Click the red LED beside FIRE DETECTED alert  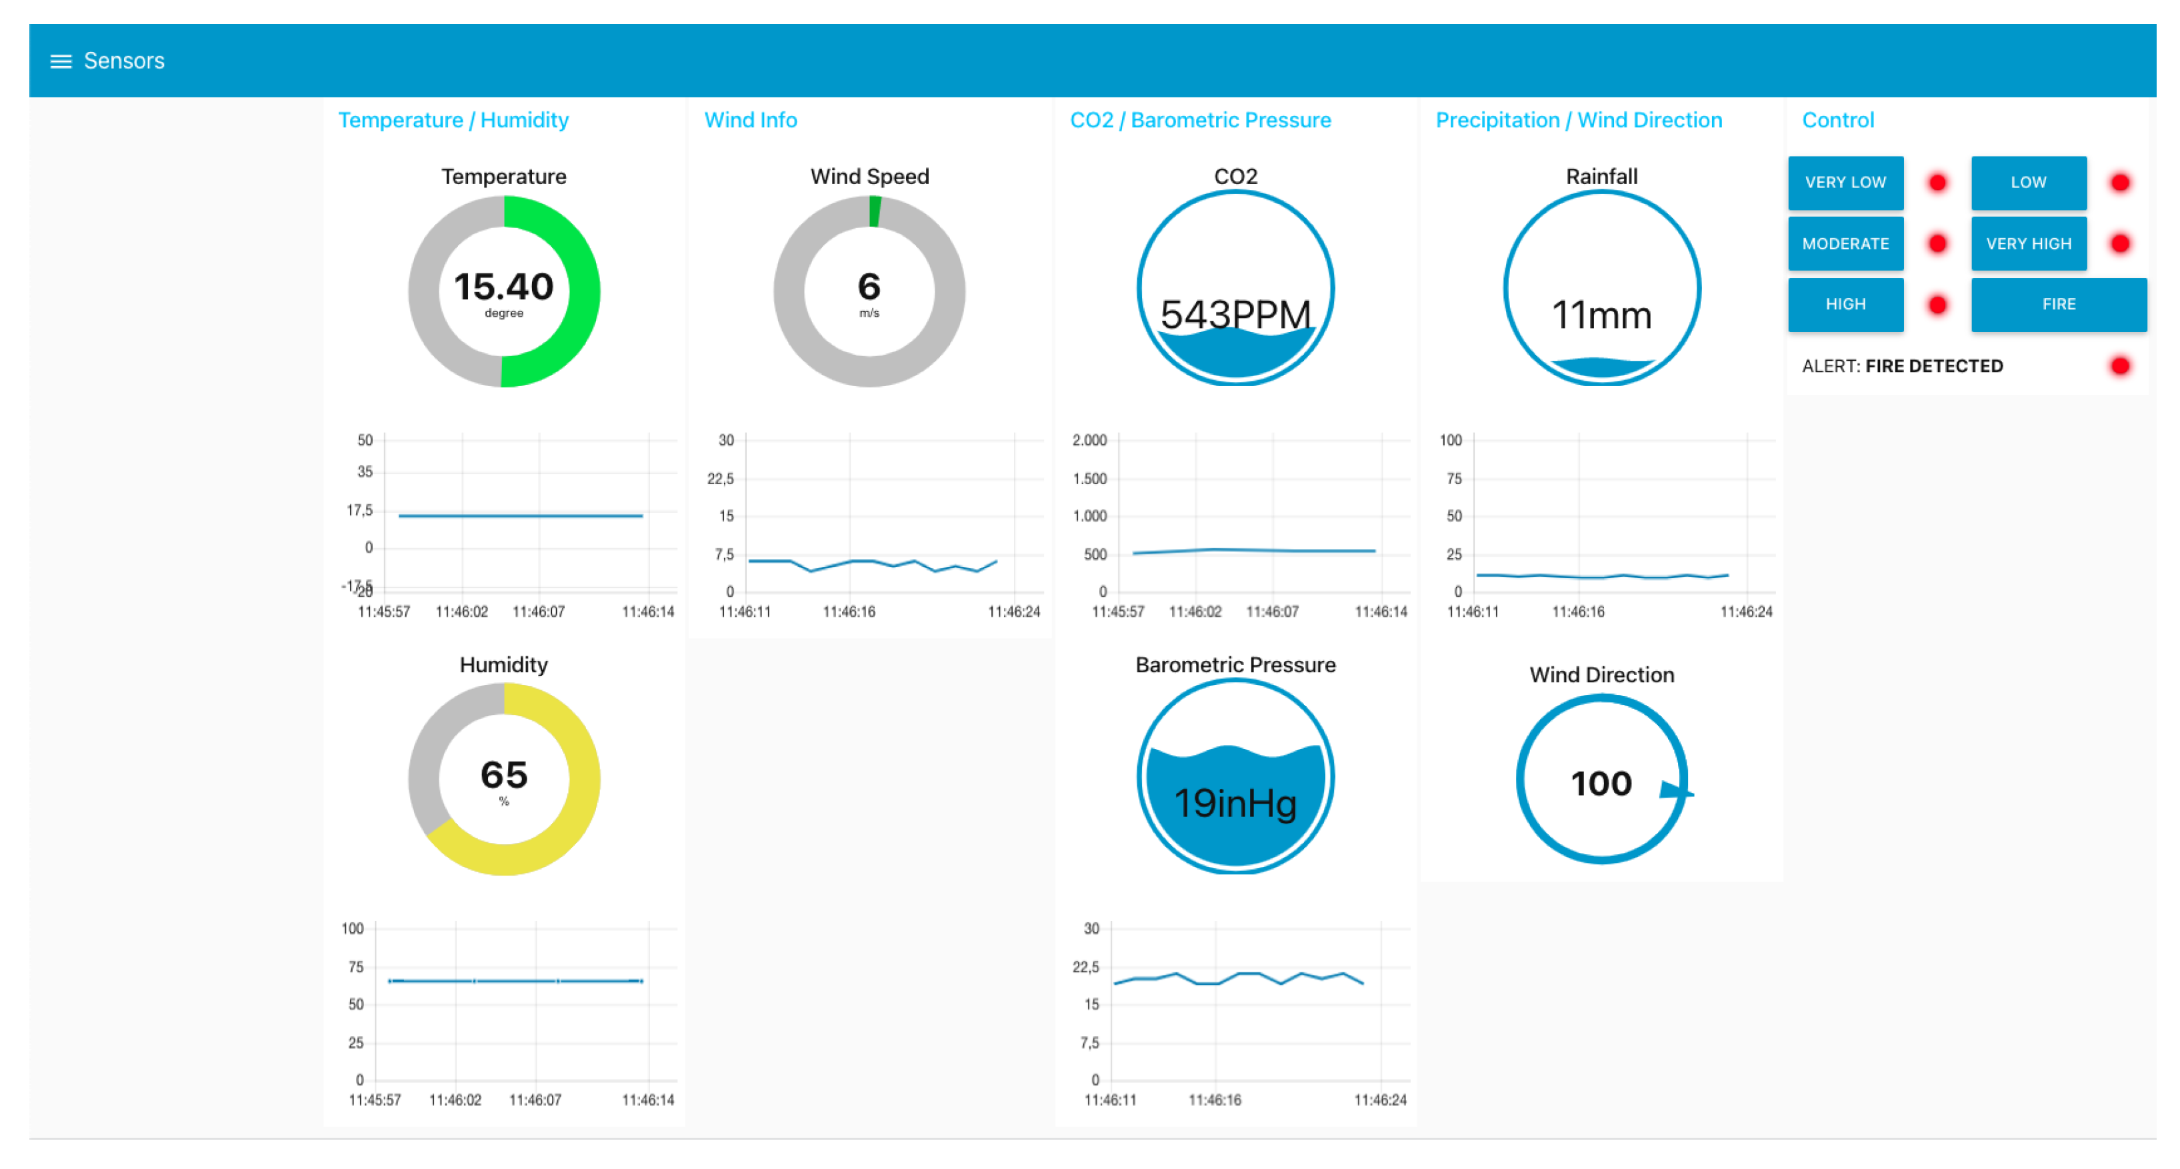click(x=2120, y=367)
